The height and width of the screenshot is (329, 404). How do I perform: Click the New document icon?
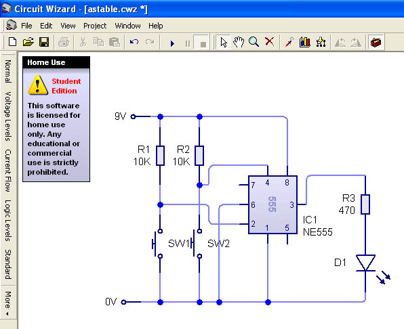pyautogui.click(x=12, y=42)
